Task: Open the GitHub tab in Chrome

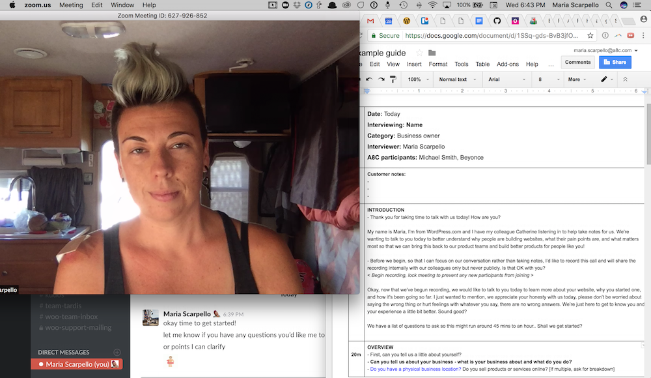Action: (497, 21)
